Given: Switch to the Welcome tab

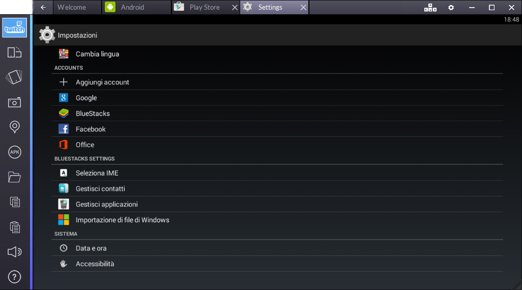Looking at the screenshot, I should click(x=72, y=8).
